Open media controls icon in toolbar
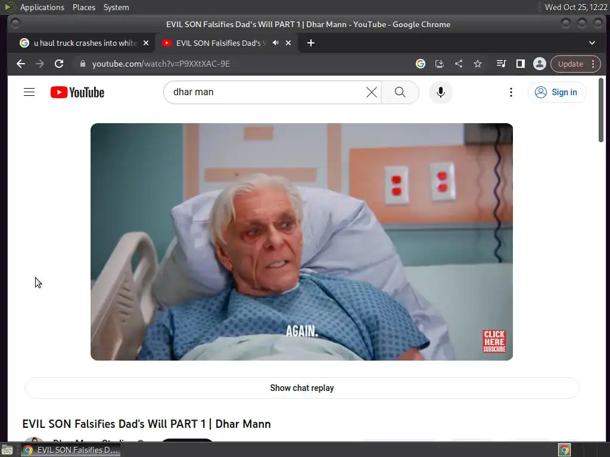This screenshot has height=457, width=610. 501,64
